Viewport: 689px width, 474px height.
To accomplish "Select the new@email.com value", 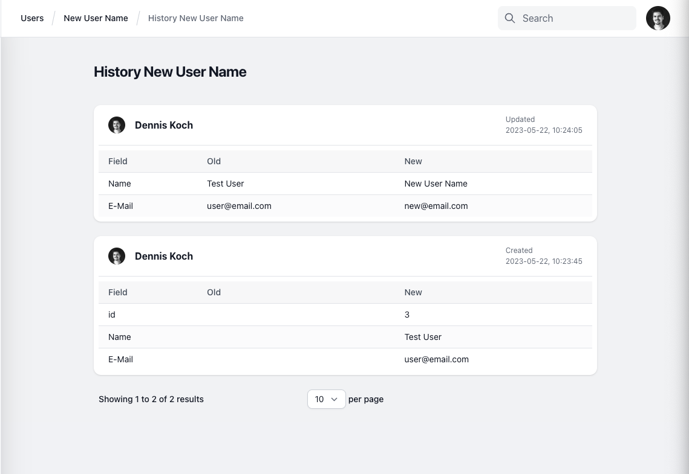I will 436,206.
